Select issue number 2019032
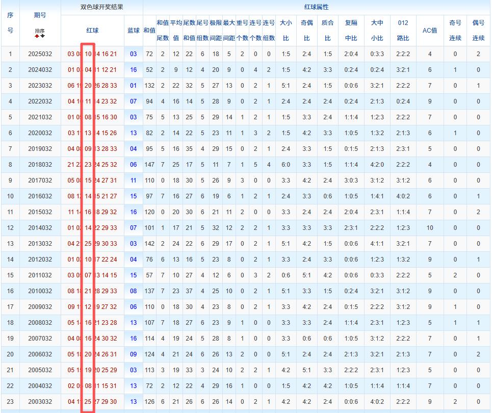The image size is (492, 413). (40, 149)
